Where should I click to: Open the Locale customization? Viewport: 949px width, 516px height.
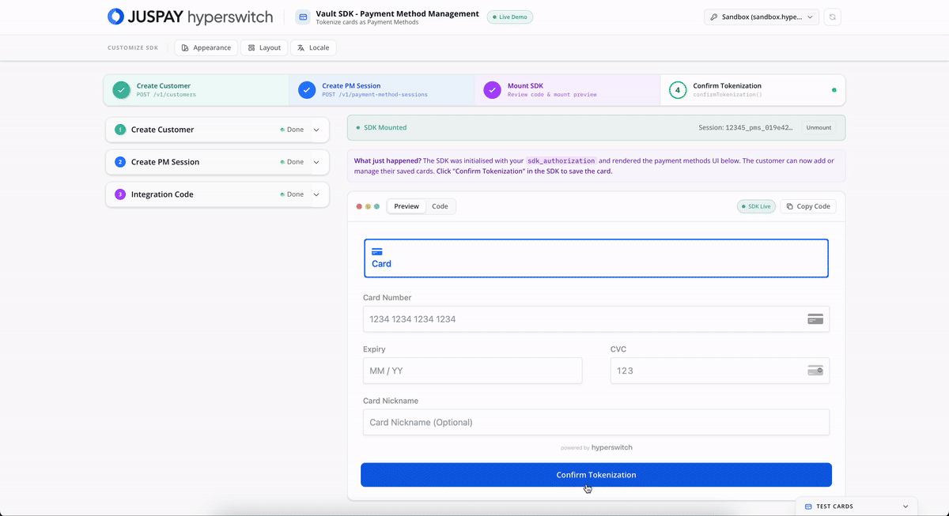313,47
